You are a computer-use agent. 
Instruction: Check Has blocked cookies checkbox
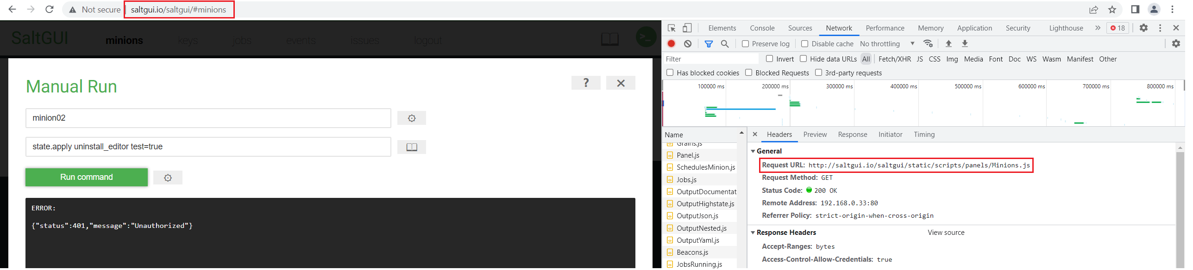[670, 73]
